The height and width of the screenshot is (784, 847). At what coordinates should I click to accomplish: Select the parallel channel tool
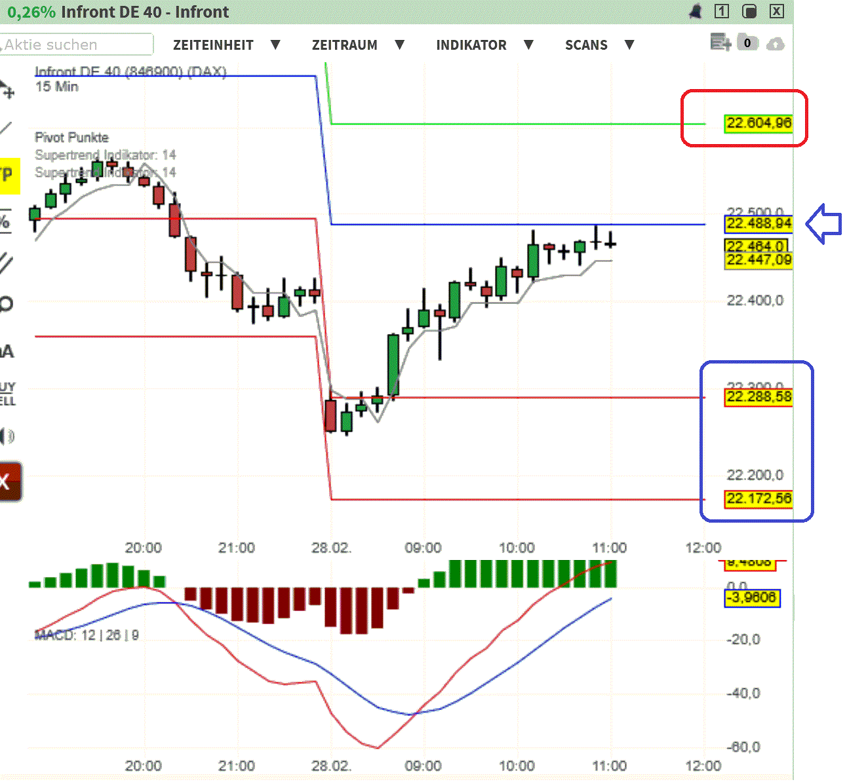5,262
